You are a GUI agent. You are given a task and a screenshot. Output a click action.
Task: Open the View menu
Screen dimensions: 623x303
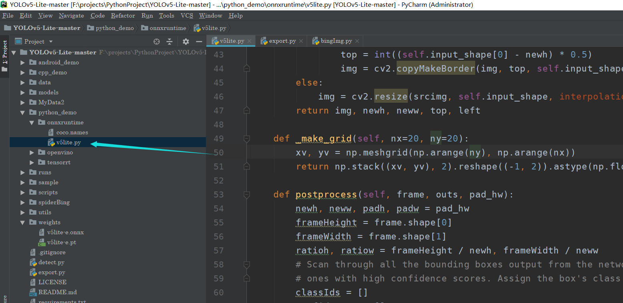(x=45, y=16)
